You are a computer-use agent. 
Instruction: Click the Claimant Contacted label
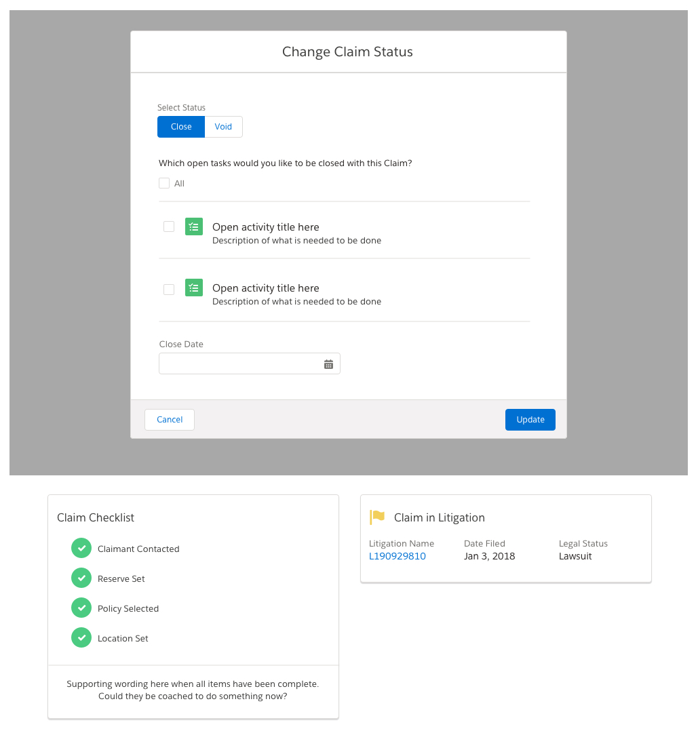(x=138, y=549)
